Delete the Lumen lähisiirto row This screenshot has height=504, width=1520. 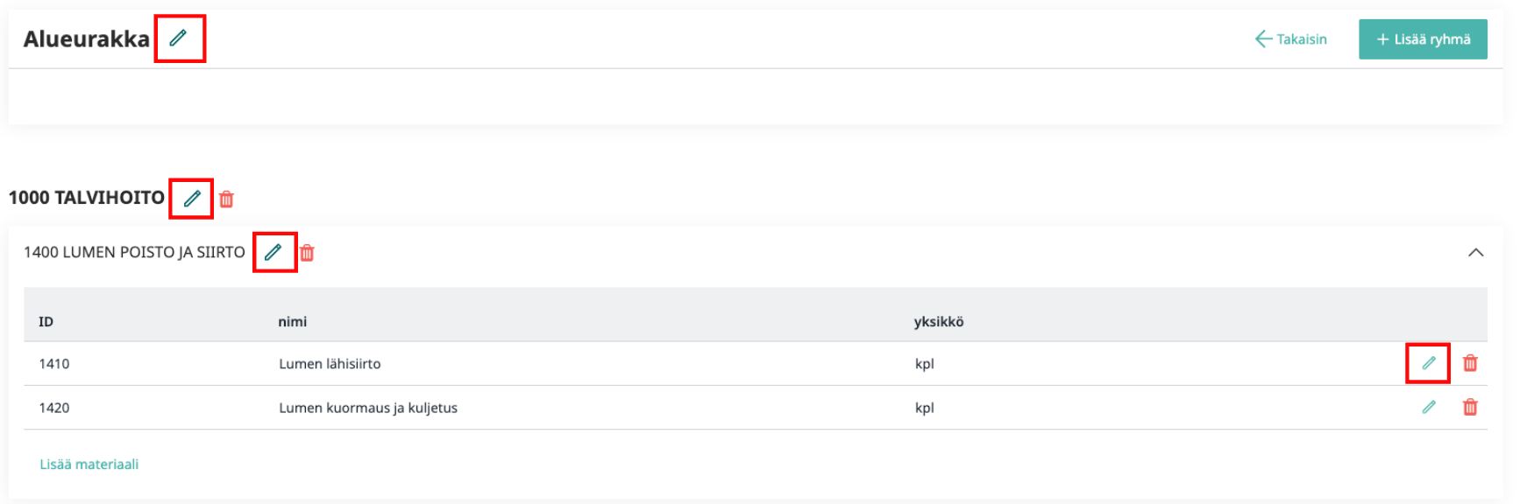pyautogui.click(x=1470, y=363)
